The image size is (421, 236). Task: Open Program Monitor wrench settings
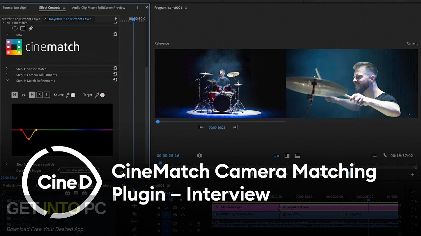pos(384,156)
